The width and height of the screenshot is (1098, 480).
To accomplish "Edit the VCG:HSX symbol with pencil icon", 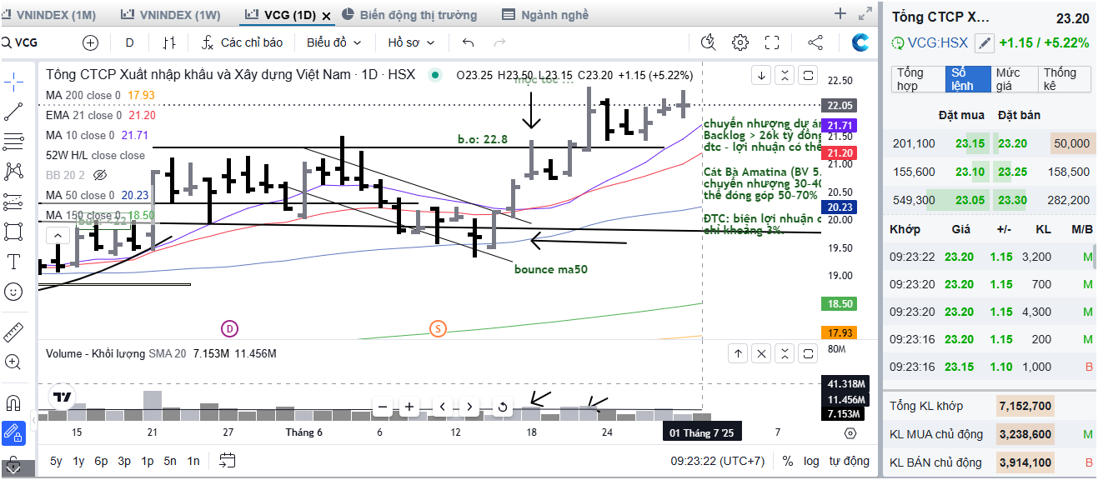I will [x=985, y=43].
